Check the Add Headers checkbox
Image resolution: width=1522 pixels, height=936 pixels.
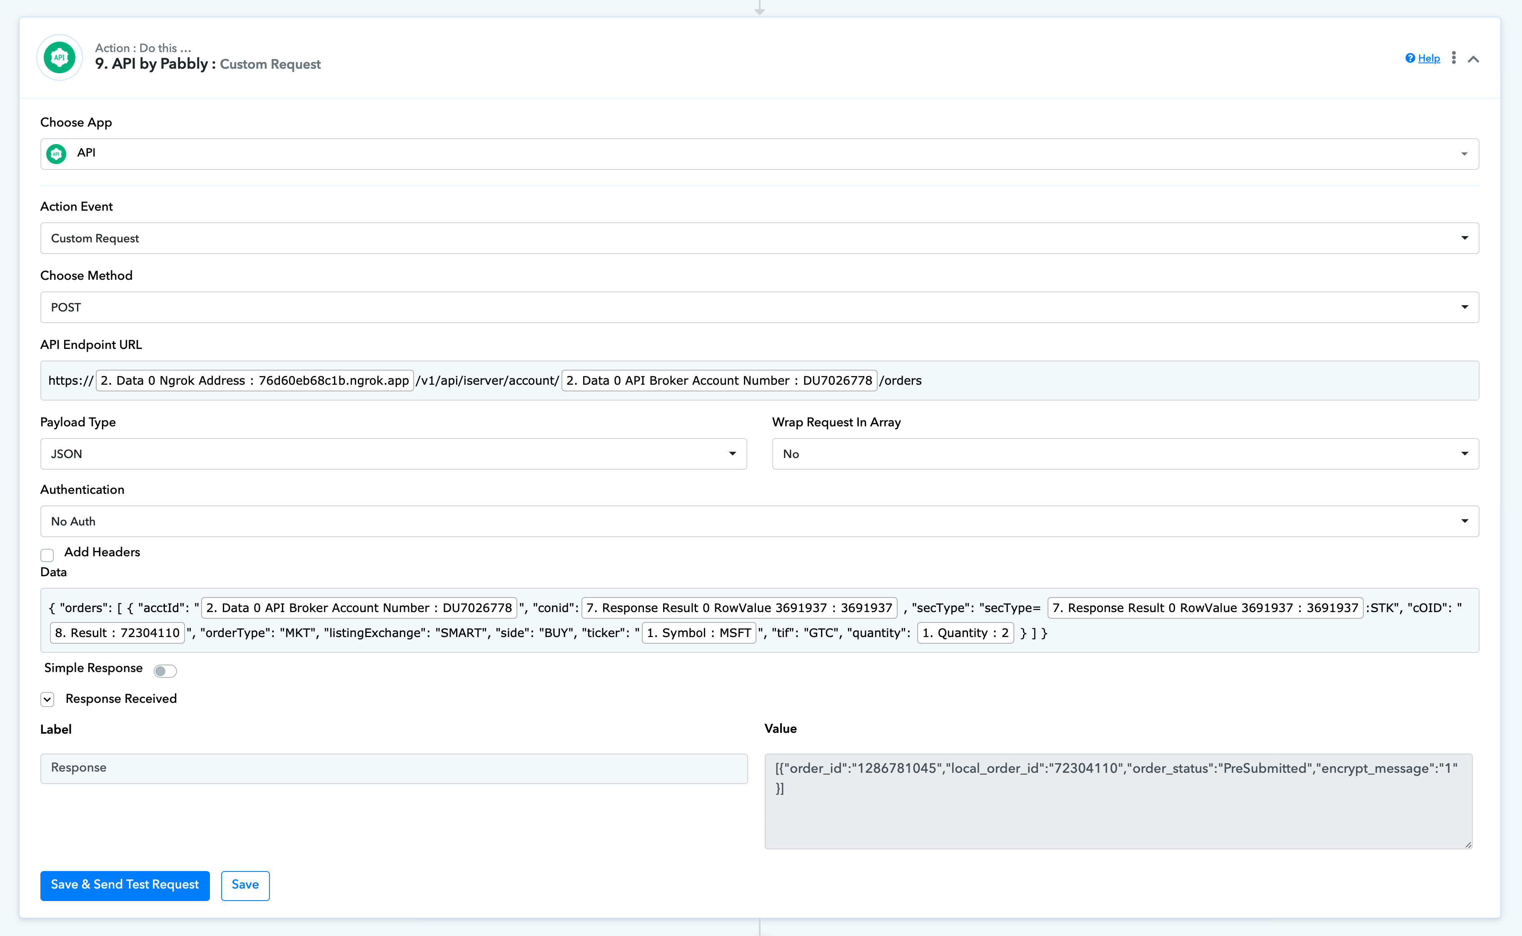[x=47, y=555]
